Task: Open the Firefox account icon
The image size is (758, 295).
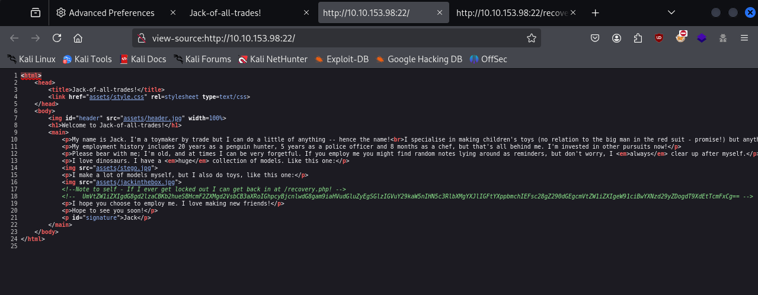Action: (x=616, y=38)
